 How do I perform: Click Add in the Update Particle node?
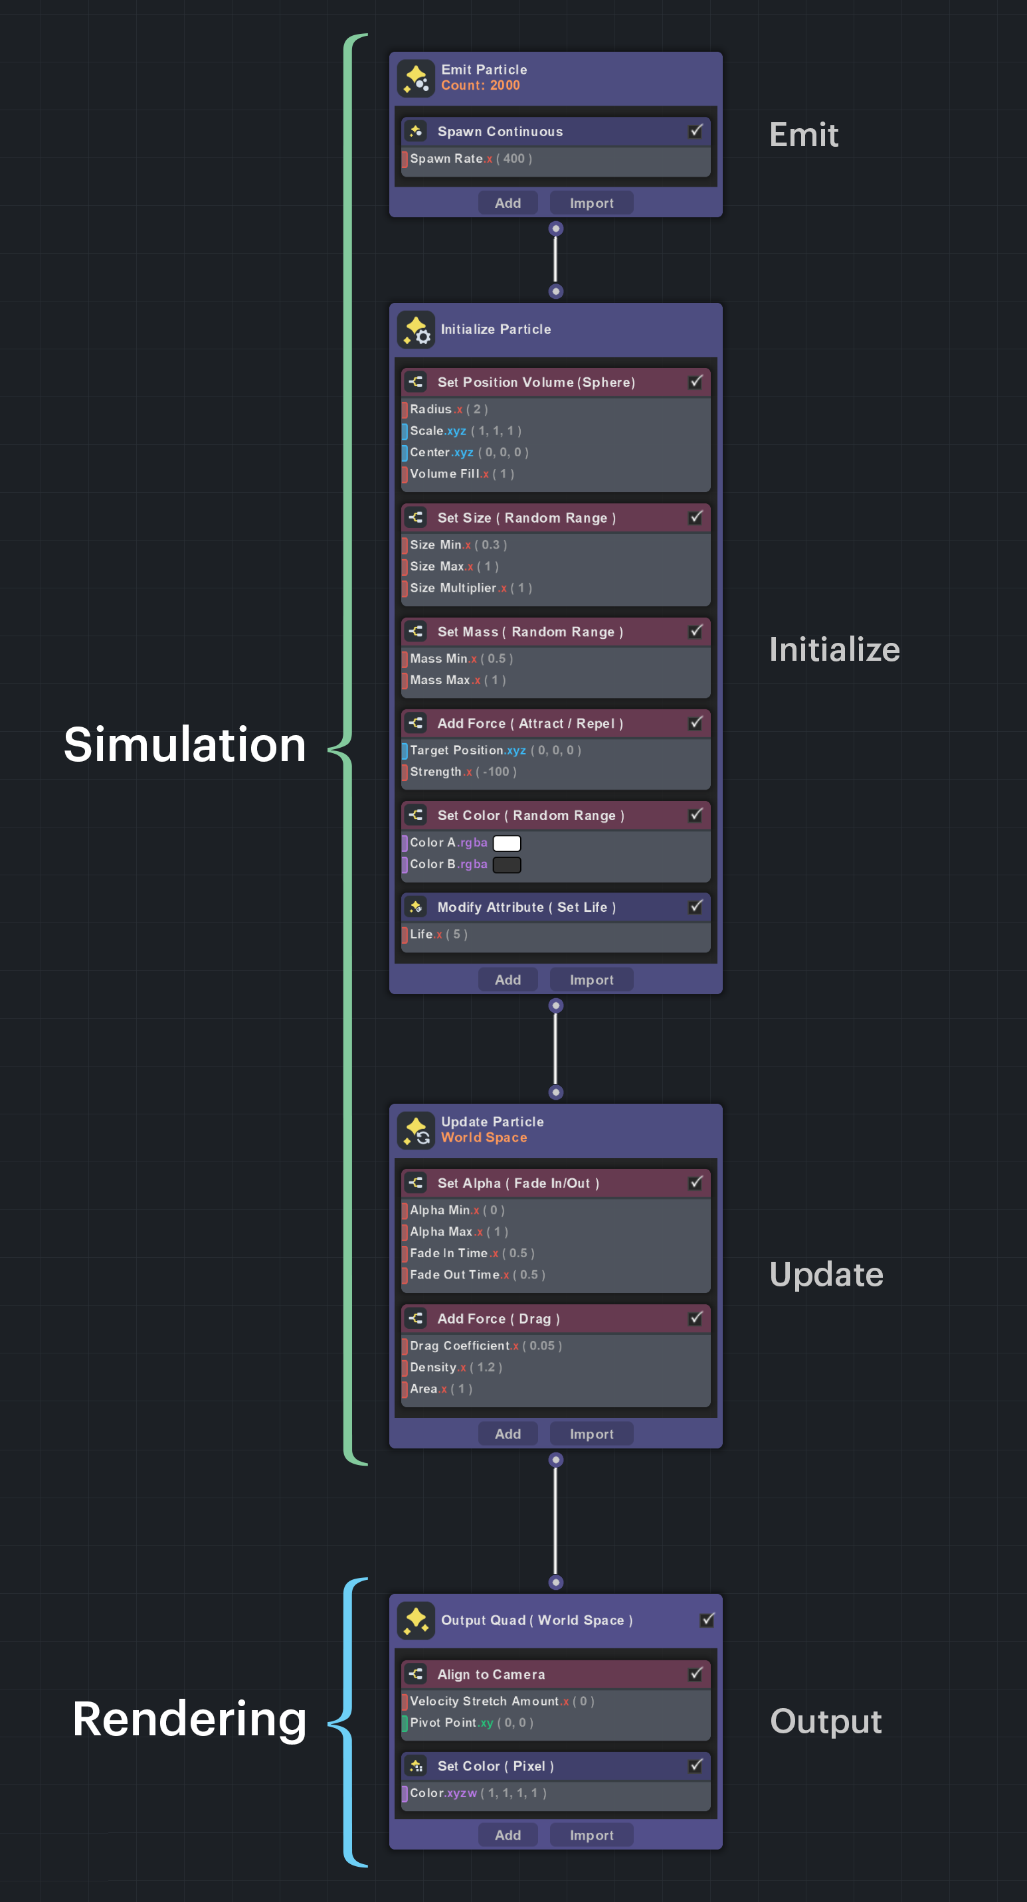(508, 1434)
